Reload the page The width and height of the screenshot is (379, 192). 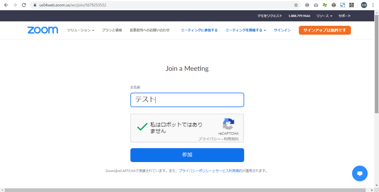(24, 5)
